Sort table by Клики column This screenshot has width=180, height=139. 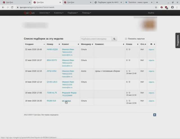(132, 44)
